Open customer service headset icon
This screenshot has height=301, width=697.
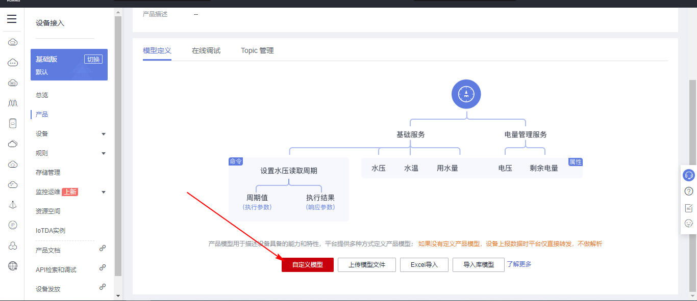coord(689,175)
